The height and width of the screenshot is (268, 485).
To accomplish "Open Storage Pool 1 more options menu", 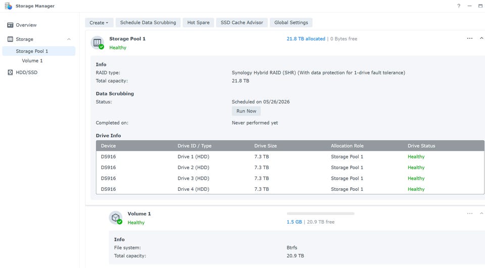I will pyautogui.click(x=470, y=38).
